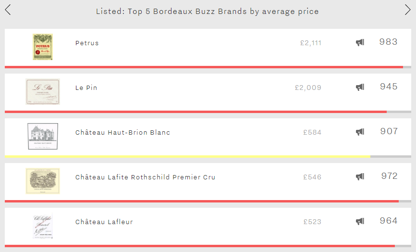Open the Petrus brand name link

(87, 43)
